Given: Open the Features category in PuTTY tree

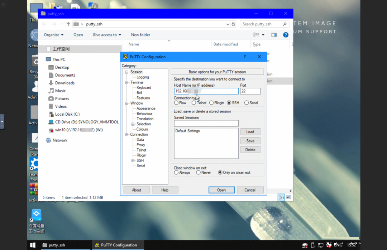Looking at the screenshot, I should click(143, 98).
